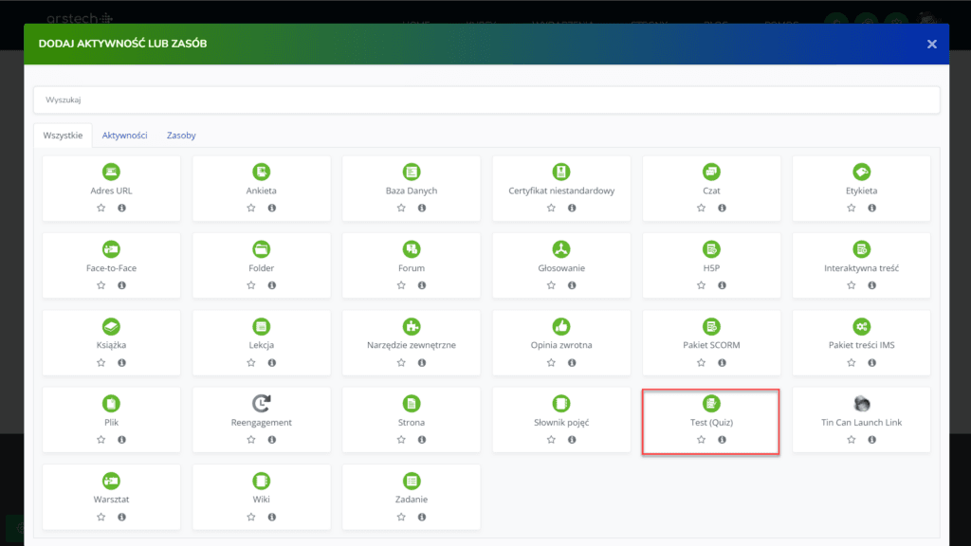Pick the Warsztat activity icon

click(111, 481)
